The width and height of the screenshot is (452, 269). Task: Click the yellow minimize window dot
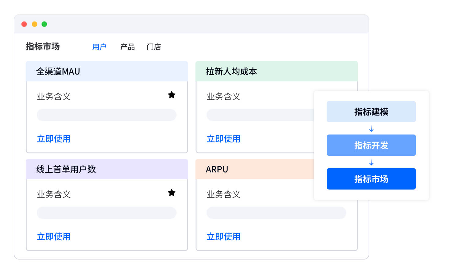click(35, 24)
